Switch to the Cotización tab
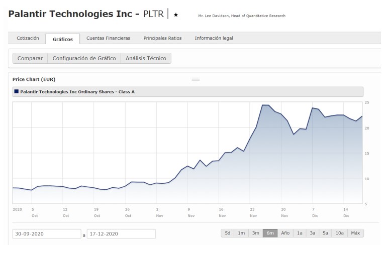Screen dimensions: 386x255 [28, 38]
